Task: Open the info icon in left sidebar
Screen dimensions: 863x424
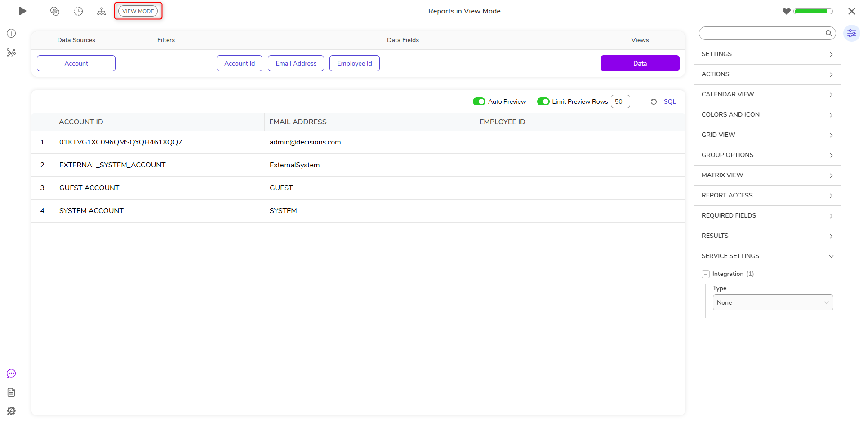Action: click(x=11, y=33)
